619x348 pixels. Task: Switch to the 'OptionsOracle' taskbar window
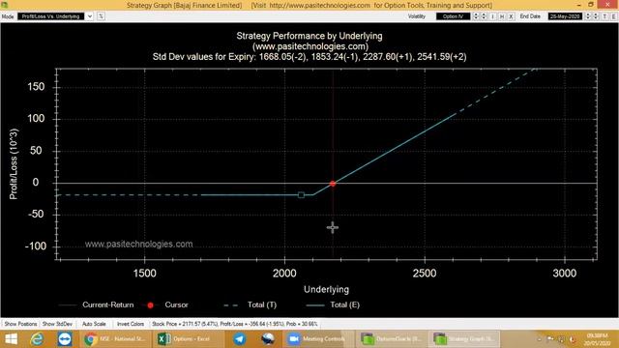392,339
